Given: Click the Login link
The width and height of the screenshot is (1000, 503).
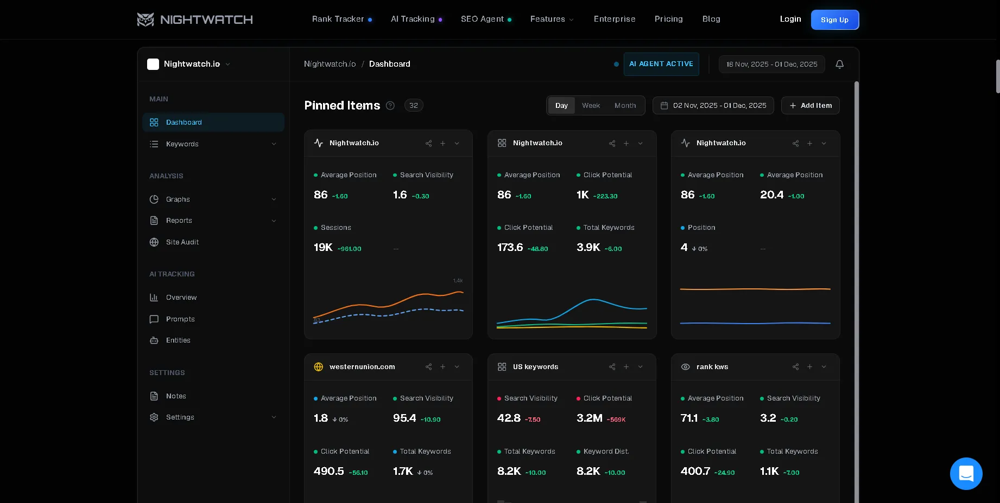Looking at the screenshot, I should pos(790,19).
